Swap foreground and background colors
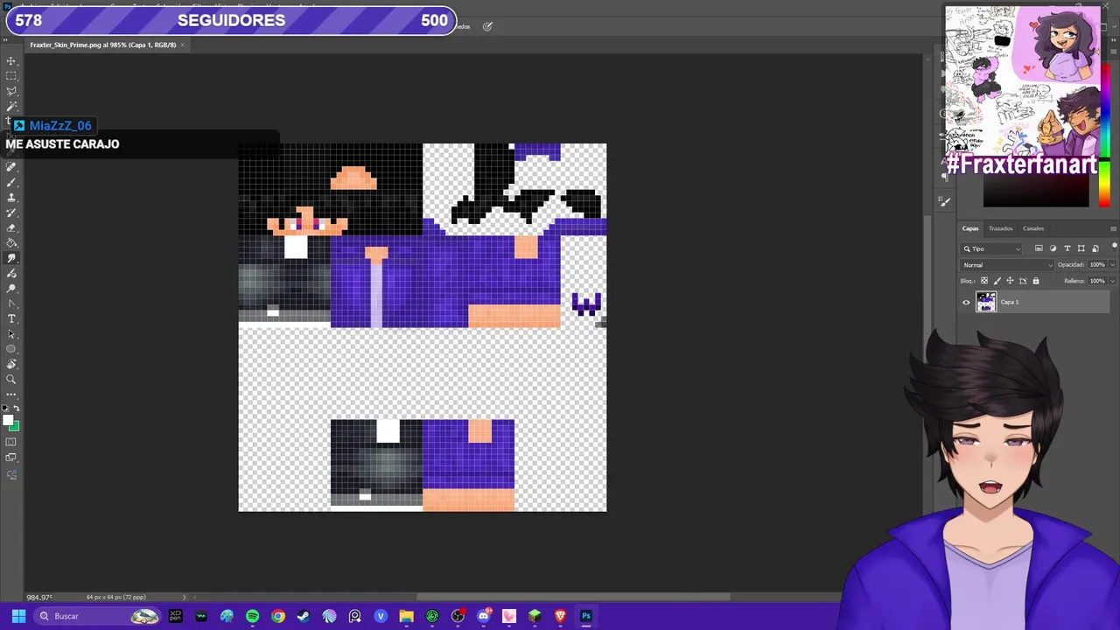1120x630 pixels. [17, 409]
